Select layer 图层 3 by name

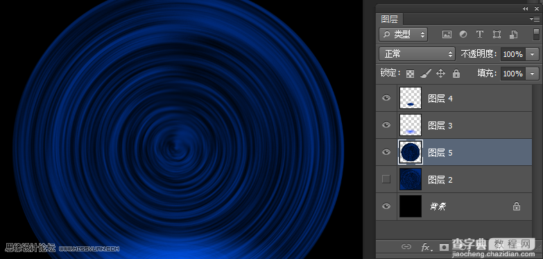[x=440, y=126]
